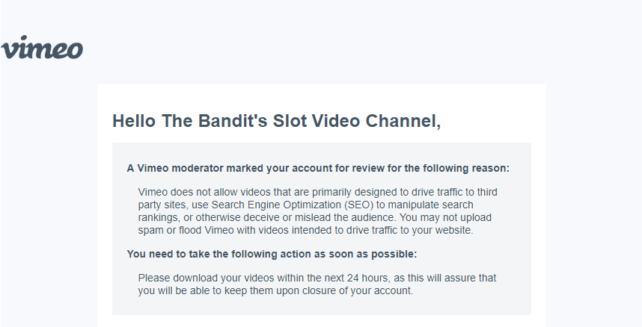The width and height of the screenshot is (642, 327).
Task: Click the line starting "Vimeo does not allow videos"
Action: tap(318, 192)
